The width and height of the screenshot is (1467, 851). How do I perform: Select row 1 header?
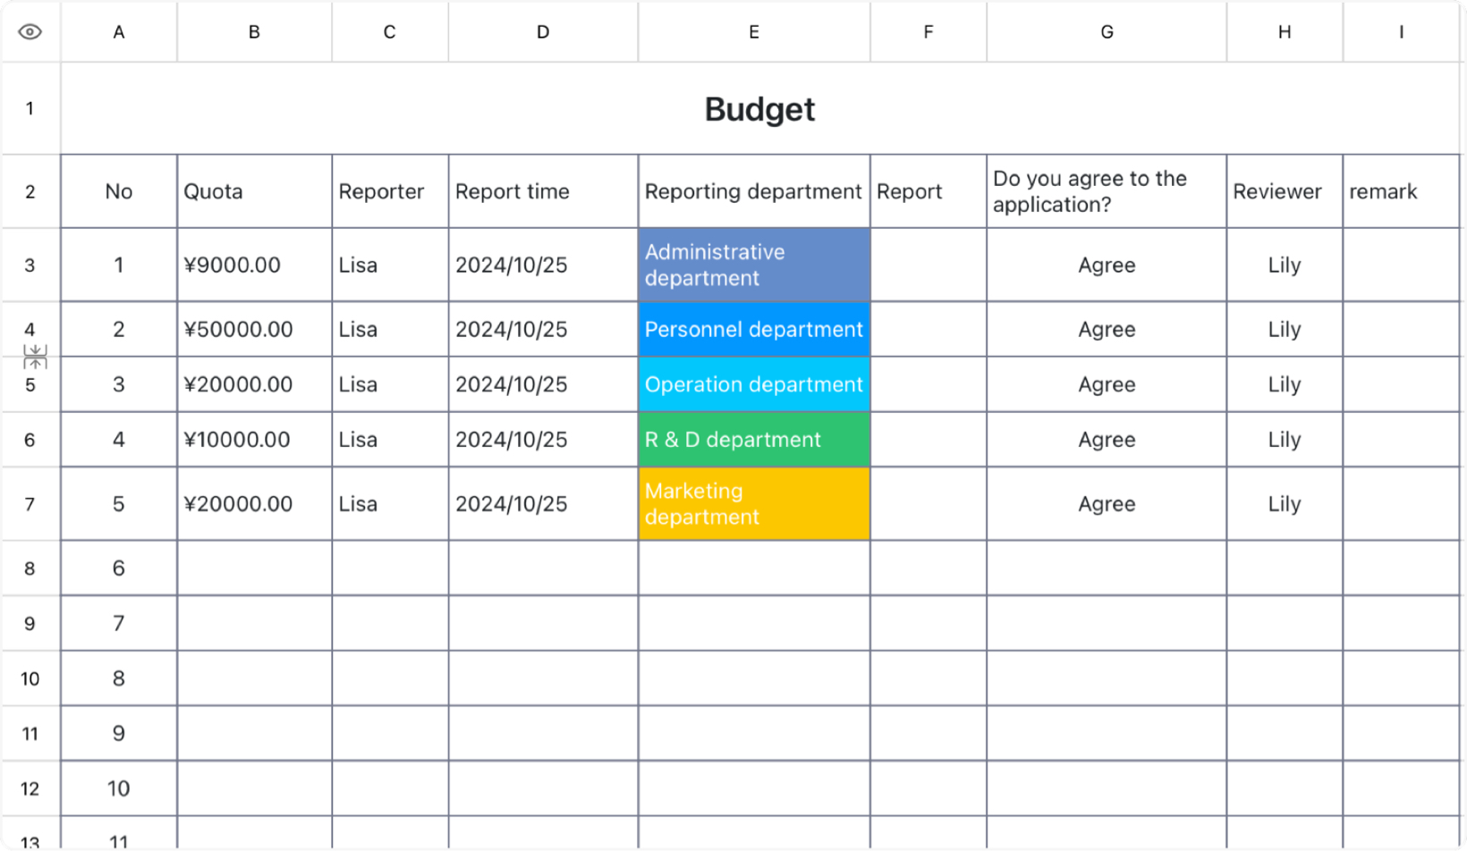30,108
